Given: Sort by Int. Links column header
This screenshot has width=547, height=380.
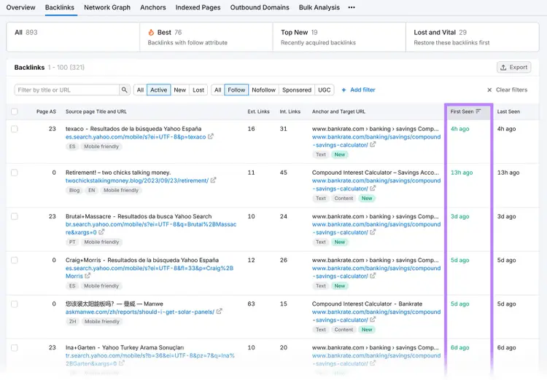Looking at the screenshot, I should pyautogui.click(x=290, y=111).
